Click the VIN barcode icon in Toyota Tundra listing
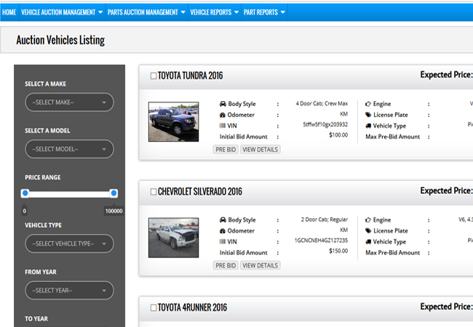The height and width of the screenshot is (327, 473). tap(222, 126)
